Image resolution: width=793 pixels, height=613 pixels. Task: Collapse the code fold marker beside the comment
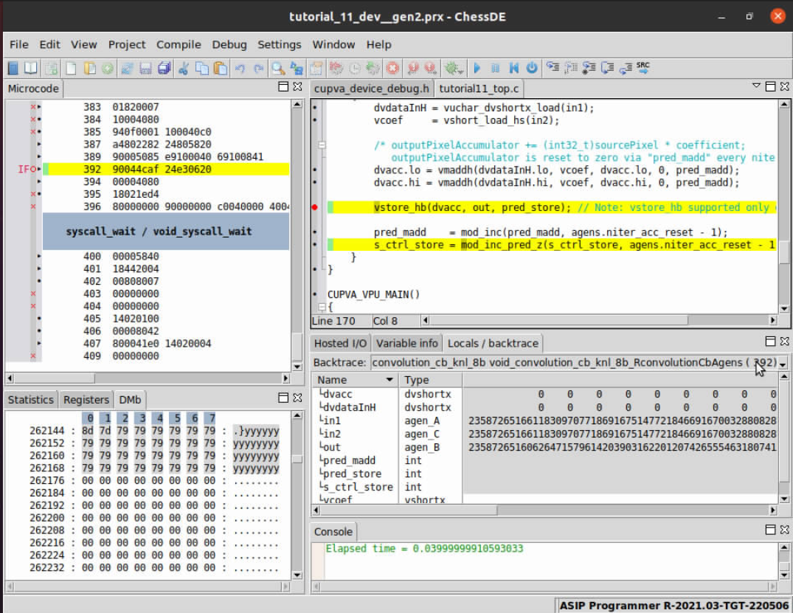click(322, 145)
